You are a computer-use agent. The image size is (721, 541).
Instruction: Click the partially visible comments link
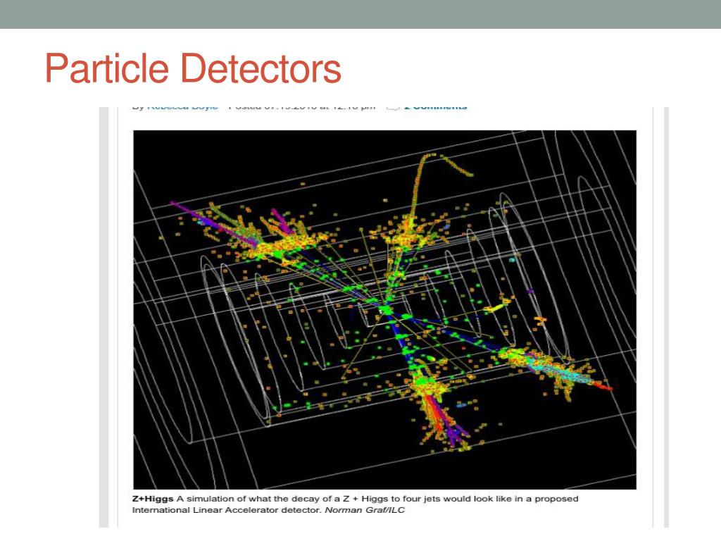(x=435, y=108)
